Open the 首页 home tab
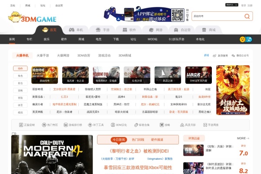Image resolution: width=261 pixels, height=174 pixels. click(49, 30)
